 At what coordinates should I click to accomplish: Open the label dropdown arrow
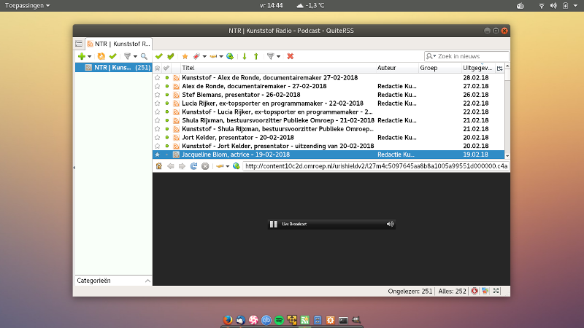(x=204, y=57)
